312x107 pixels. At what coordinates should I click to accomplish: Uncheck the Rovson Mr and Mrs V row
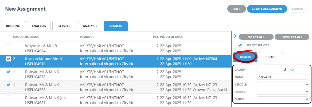[9, 59]
